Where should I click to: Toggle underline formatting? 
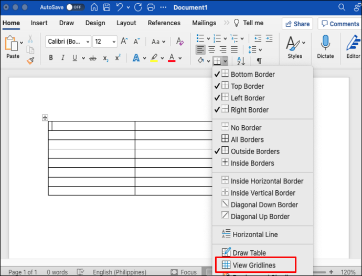(74, 58)
